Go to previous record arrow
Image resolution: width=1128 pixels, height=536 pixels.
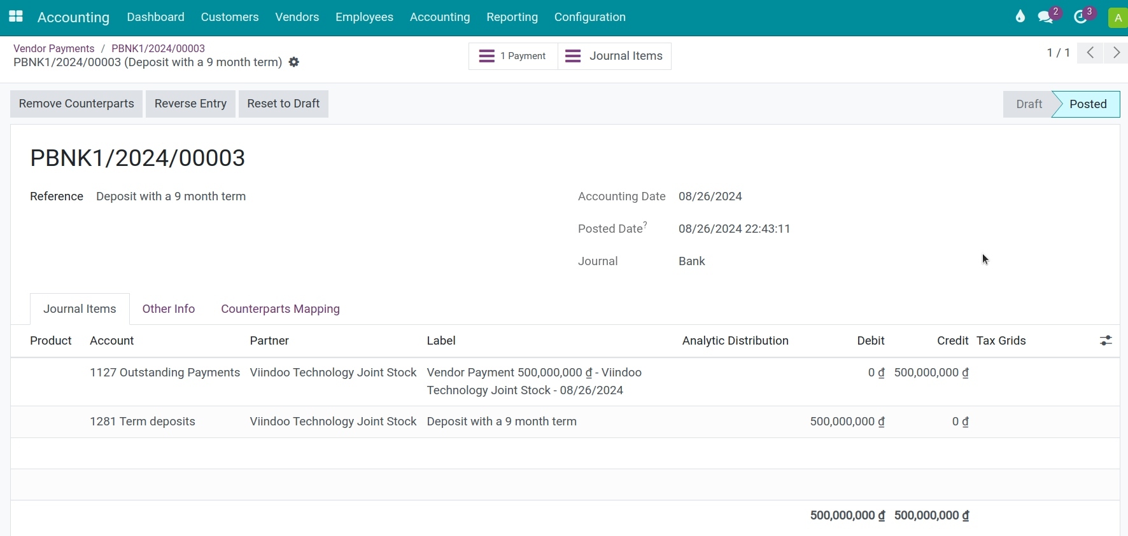point(1090,53)
